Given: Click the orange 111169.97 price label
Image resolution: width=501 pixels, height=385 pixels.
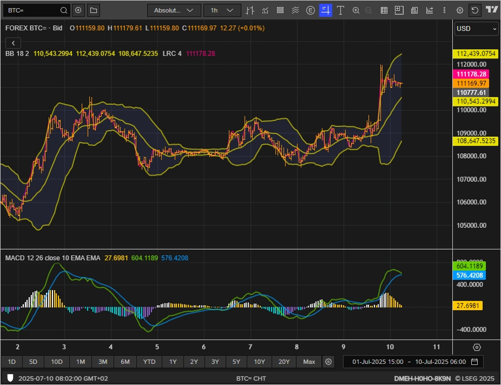Looking at the screenshot, I should click(x=471, y=83).
